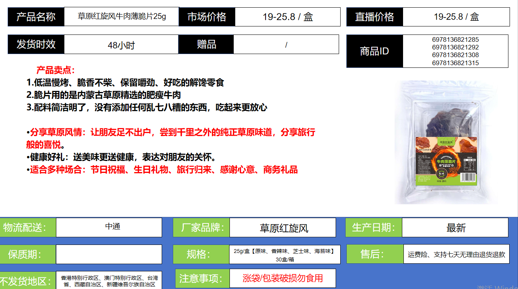Image resolution: width=518 pixels, height=289 pixels.
Task: Select the 规格 flavors and box cell
Action: point(284,255)
